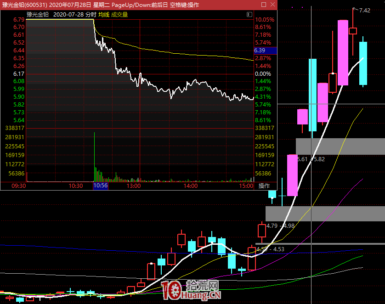Click the 09:30 opening time label

click(18, 186)
